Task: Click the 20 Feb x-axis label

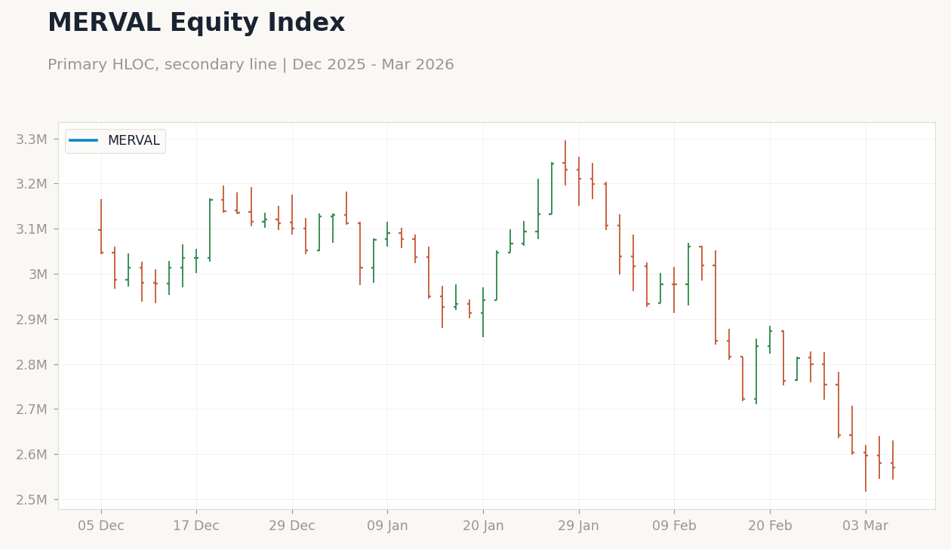Action: coord(770,526)
